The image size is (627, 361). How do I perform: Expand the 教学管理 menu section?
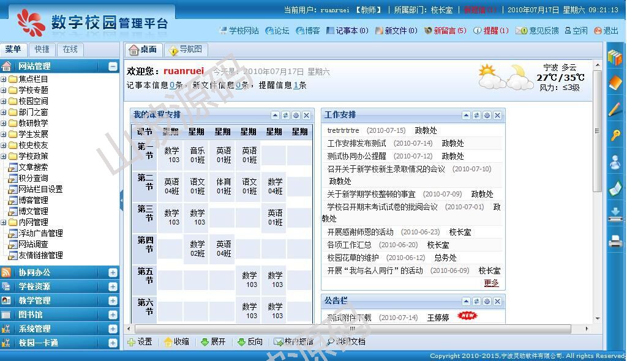click(x=113, y=300)
